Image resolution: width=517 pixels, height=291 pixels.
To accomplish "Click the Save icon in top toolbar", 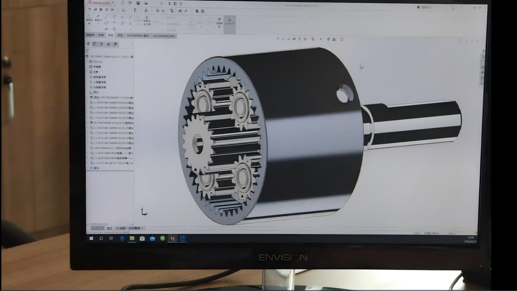I will 138,3.
